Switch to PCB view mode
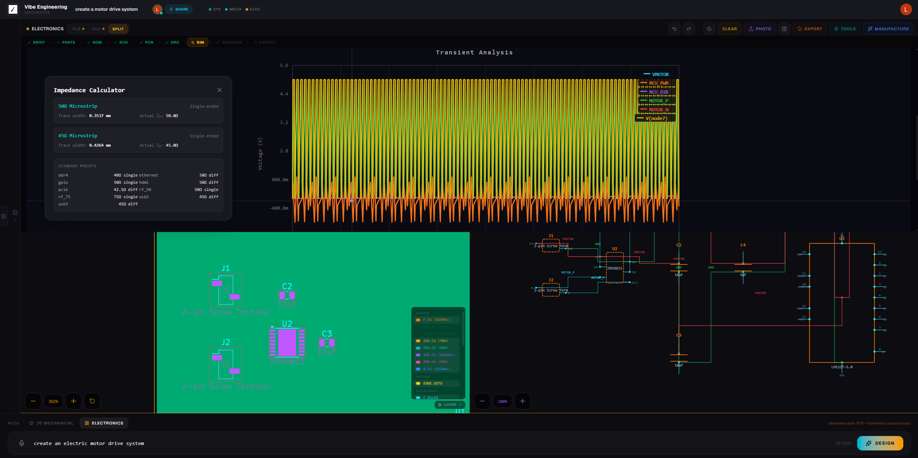 [x=78, y=29]
